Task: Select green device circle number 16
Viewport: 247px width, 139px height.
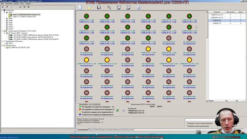Action: pyautogui.click(x=148, y=38)
